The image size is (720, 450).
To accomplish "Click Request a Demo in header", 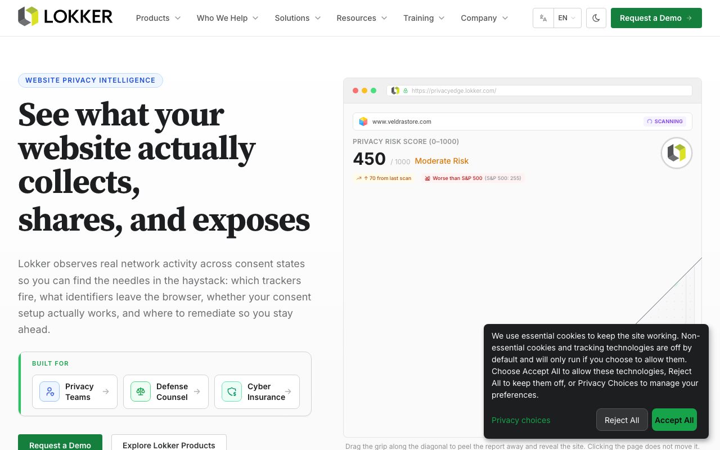I will tap(656, 18).
